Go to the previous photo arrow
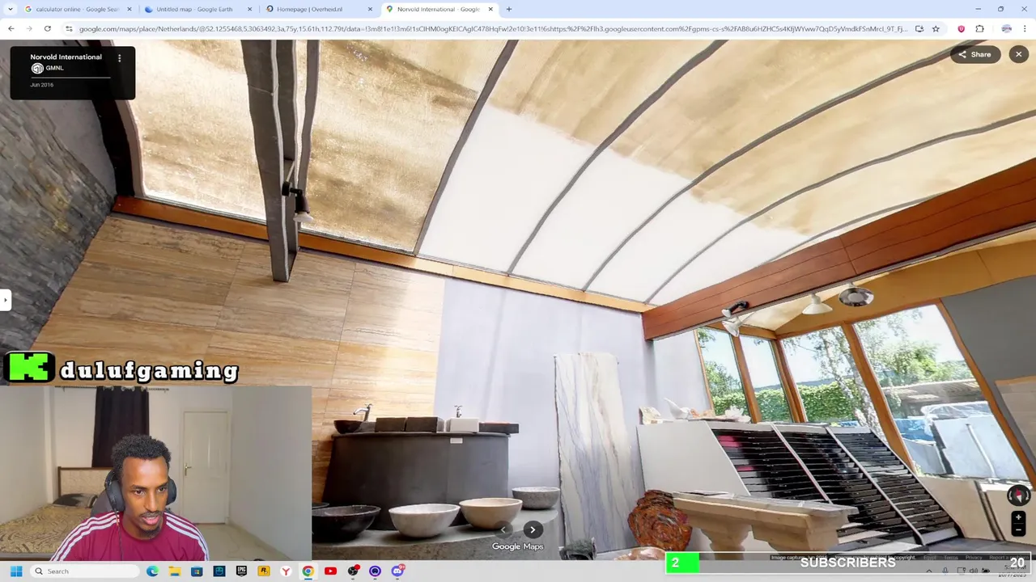 503,529
